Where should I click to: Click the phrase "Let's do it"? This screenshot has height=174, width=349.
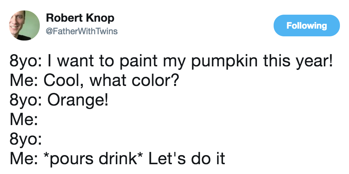pos(187,158)
